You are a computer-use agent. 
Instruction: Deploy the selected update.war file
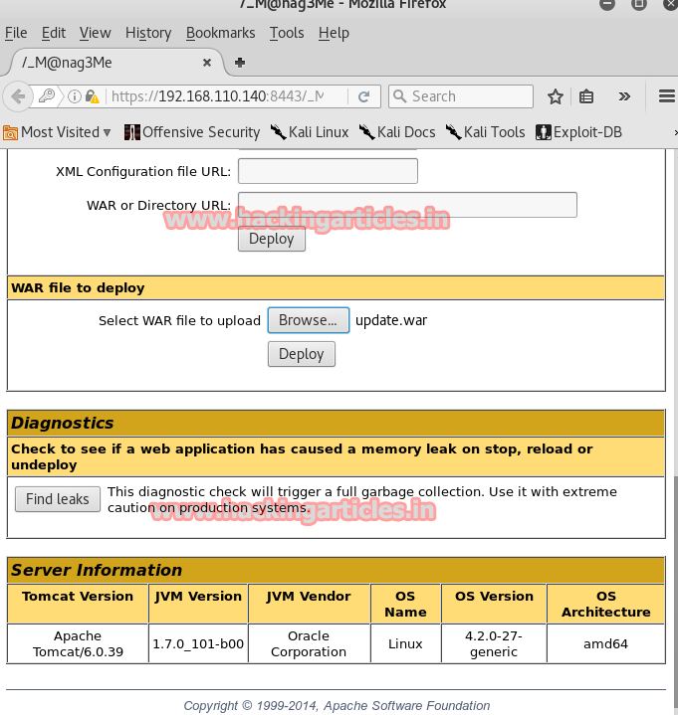302,354
